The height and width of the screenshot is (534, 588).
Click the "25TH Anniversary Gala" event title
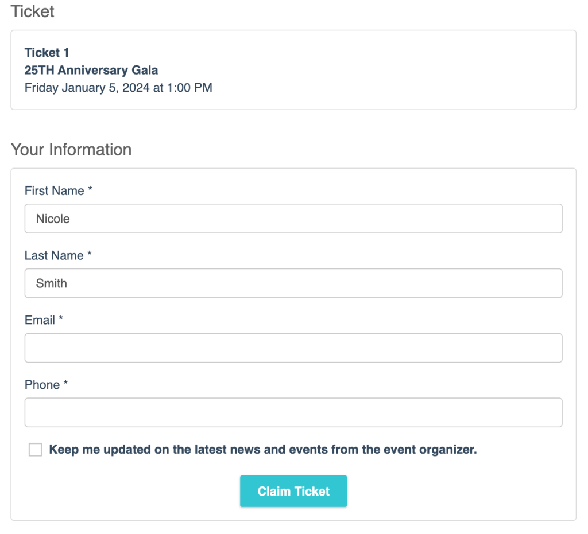coord(91,70)
